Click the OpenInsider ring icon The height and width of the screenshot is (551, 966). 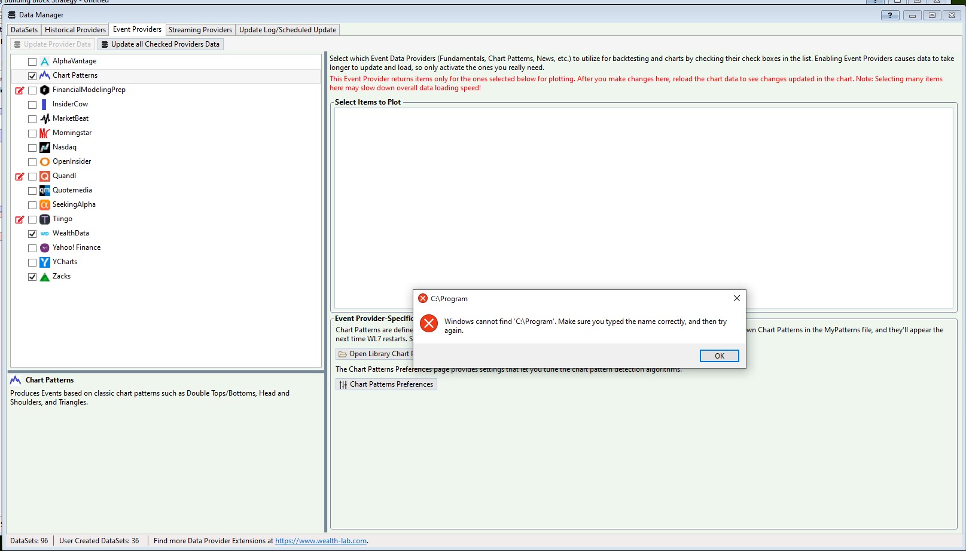[45, 162]
